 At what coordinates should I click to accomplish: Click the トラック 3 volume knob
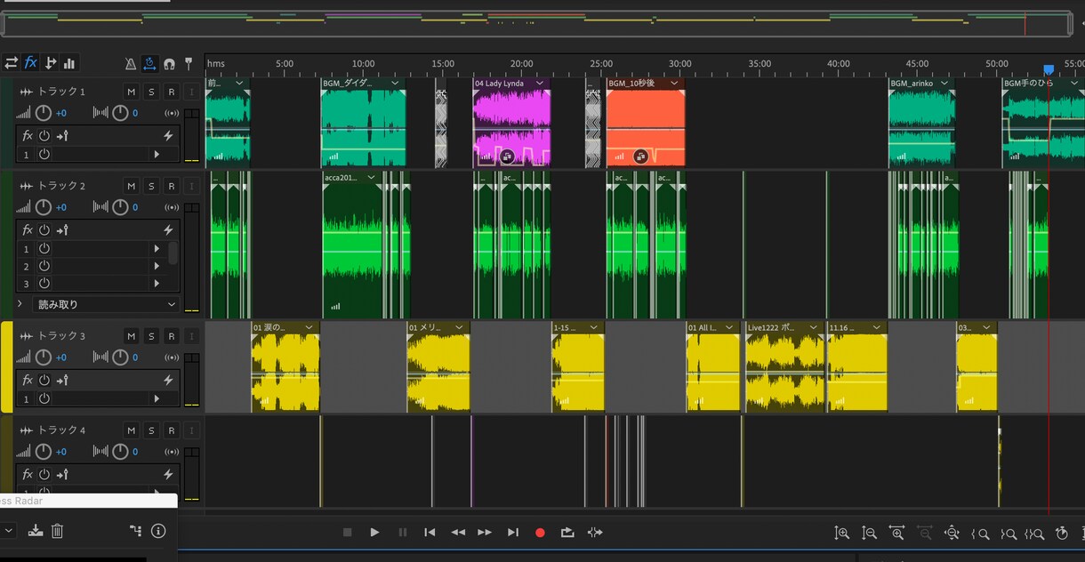pyautogui.click(x=43, y=357)
